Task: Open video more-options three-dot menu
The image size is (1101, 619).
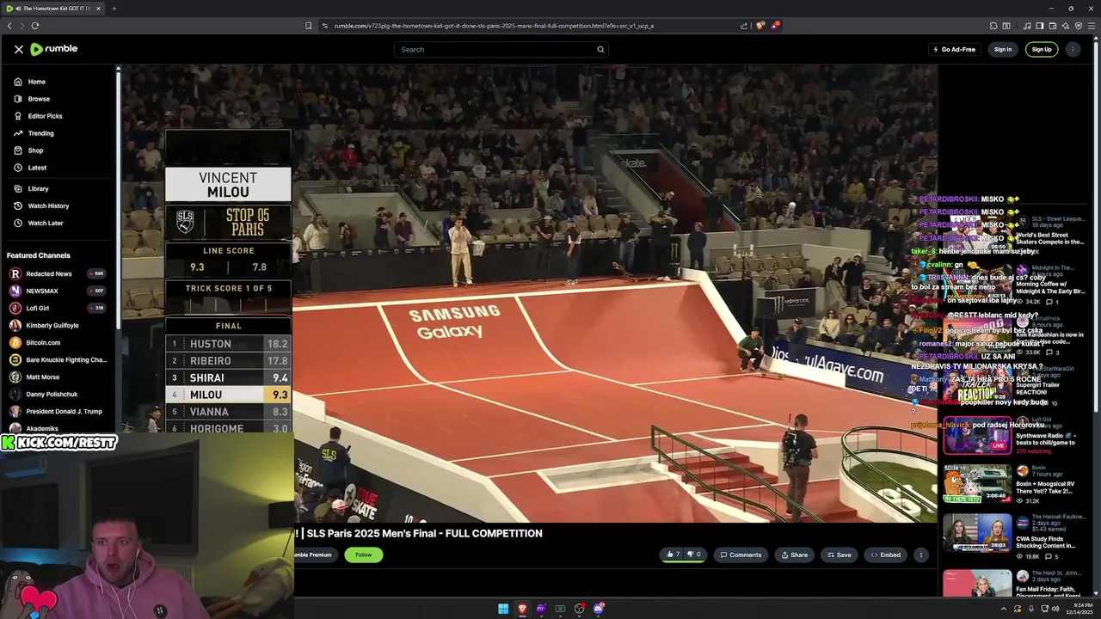Action: pos(920,555)
